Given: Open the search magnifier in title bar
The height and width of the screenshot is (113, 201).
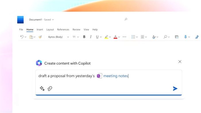Looking at the screenshot, I should click(x=126, y=19).
